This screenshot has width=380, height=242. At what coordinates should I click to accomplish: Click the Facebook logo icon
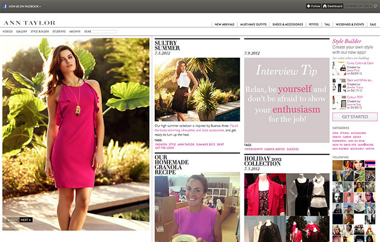(x=5, y=6)
